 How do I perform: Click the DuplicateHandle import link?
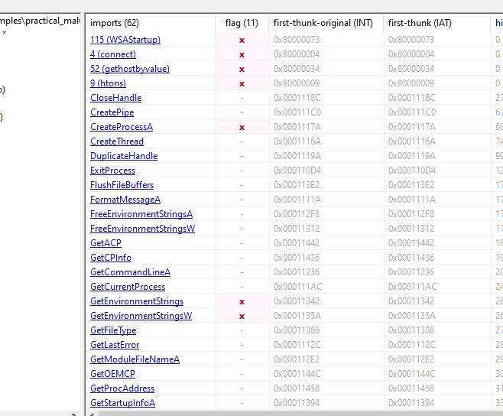click(124, 156)
